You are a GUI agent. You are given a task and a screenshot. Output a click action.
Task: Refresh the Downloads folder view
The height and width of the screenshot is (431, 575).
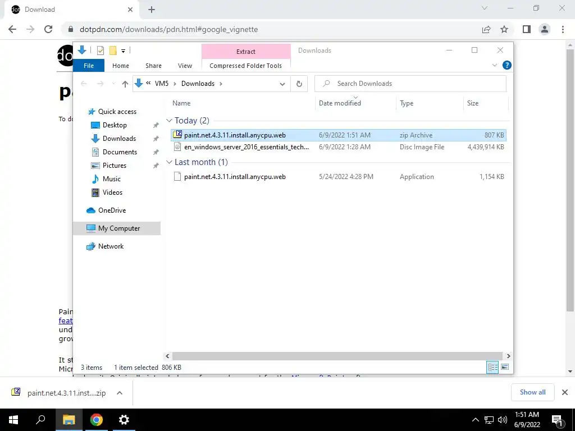click(299, 84)
